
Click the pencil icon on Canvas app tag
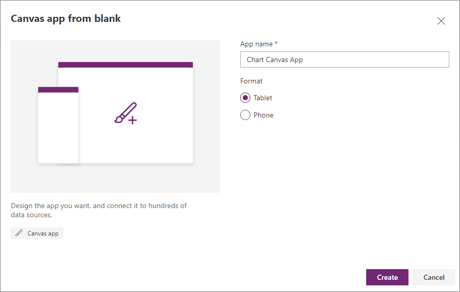click(19, 233)
